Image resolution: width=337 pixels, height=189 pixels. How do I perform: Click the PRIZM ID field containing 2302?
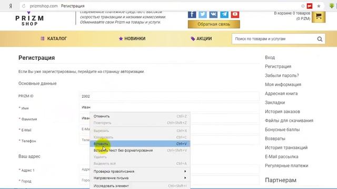coord(170,96)
